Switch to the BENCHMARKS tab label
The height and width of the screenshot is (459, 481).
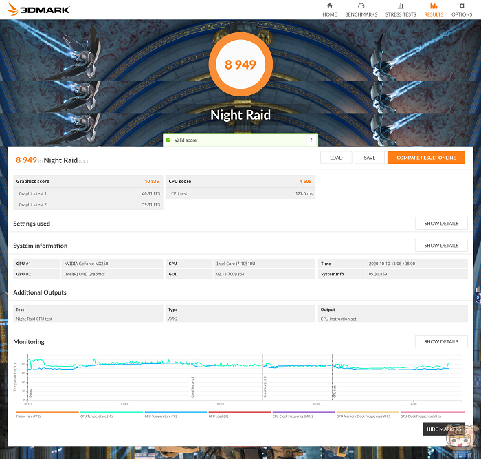click(x=361, y=14)
